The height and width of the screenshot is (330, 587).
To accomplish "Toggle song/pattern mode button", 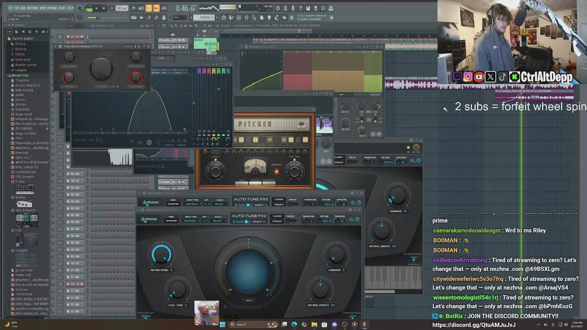I will 89,8.
